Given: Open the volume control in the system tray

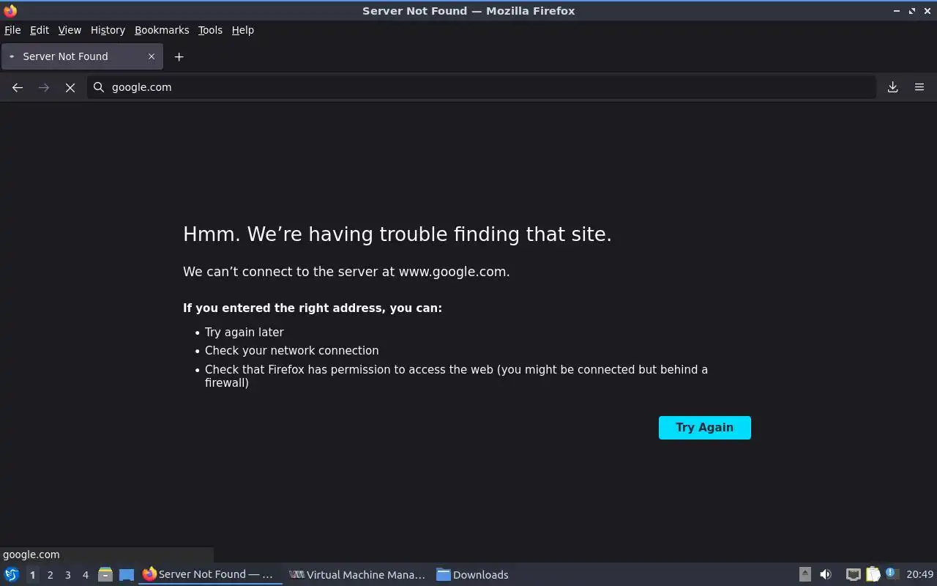Looking at the screenshot, I should tap(826, 575).
